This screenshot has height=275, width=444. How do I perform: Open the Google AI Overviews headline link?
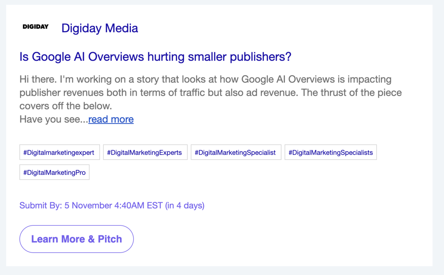(155, 57)
